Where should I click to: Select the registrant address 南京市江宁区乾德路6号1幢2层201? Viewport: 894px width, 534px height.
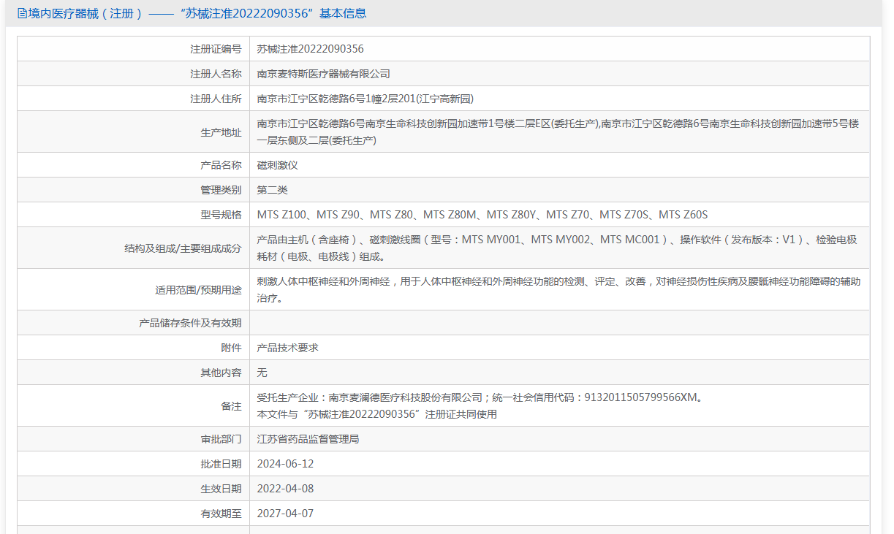click(x=365, y=99)
